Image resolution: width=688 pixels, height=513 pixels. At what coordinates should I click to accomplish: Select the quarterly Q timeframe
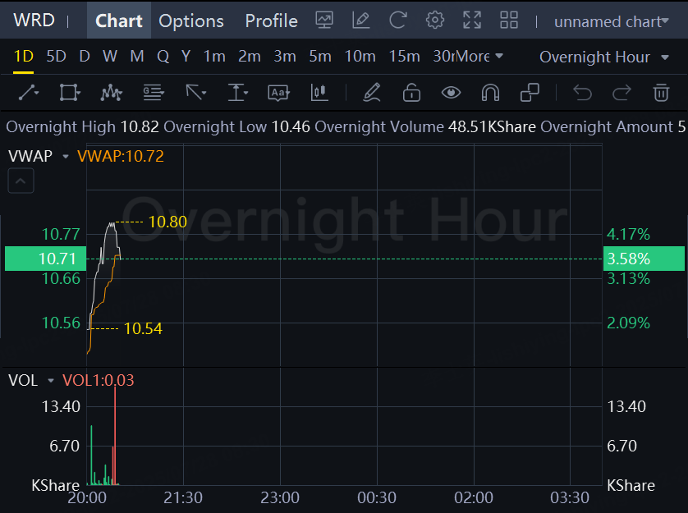click(x=163, y=57)
